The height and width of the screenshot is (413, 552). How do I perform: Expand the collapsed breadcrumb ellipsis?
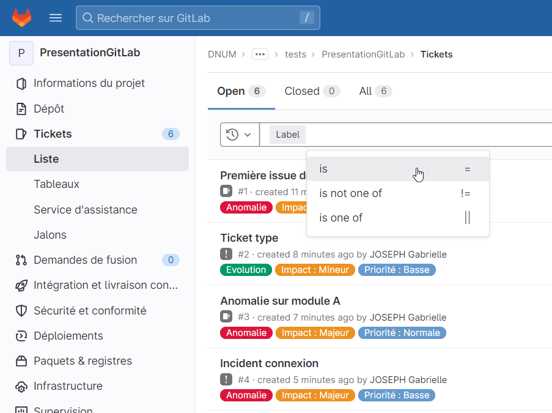[260, 54]
